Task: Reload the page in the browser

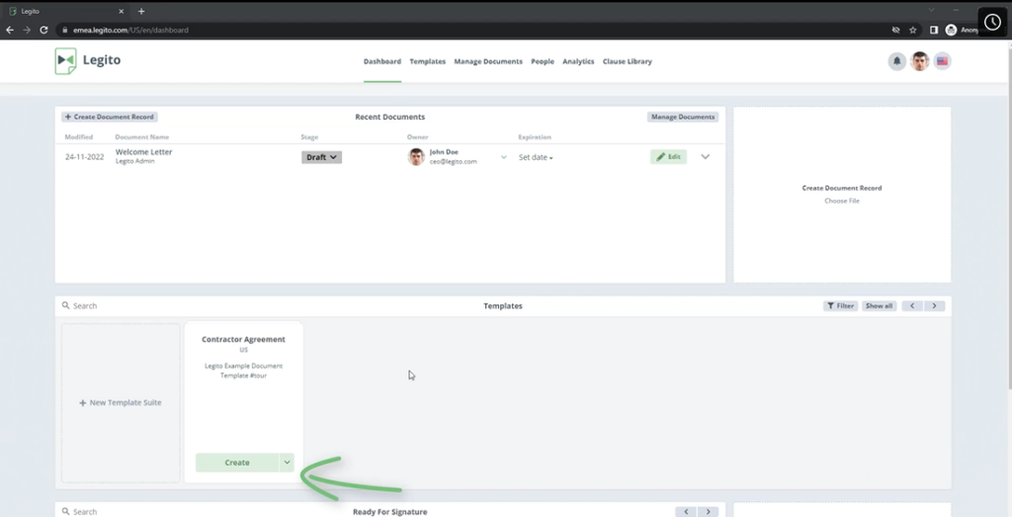Action: click(x=43, y=30)
